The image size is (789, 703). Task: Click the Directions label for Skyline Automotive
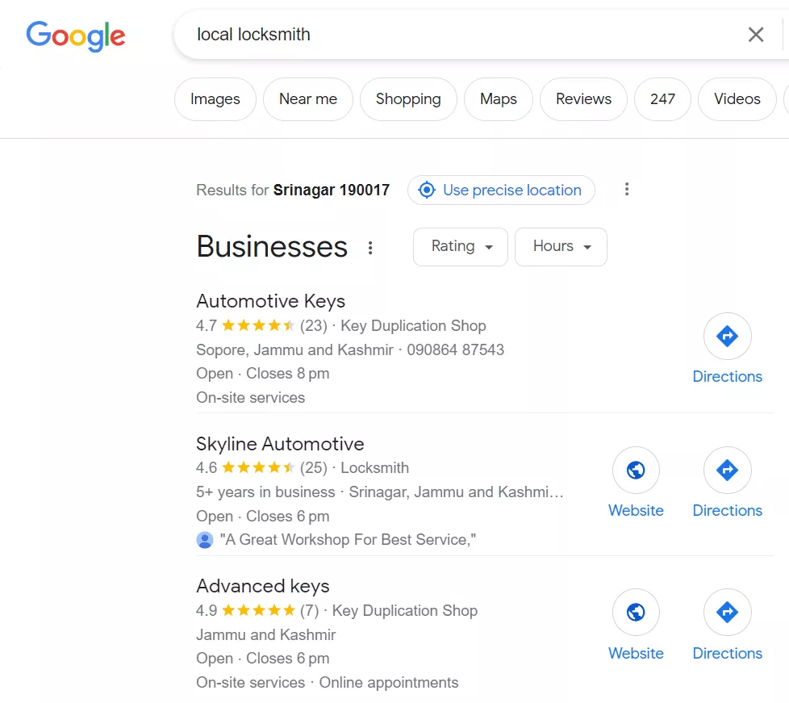pos(727,511)
